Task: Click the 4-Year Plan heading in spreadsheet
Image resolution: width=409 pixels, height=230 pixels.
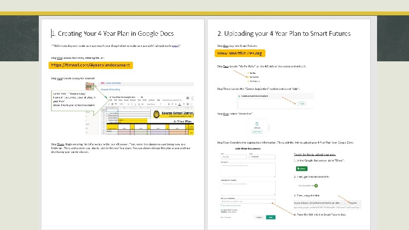Action: [183, 121]
